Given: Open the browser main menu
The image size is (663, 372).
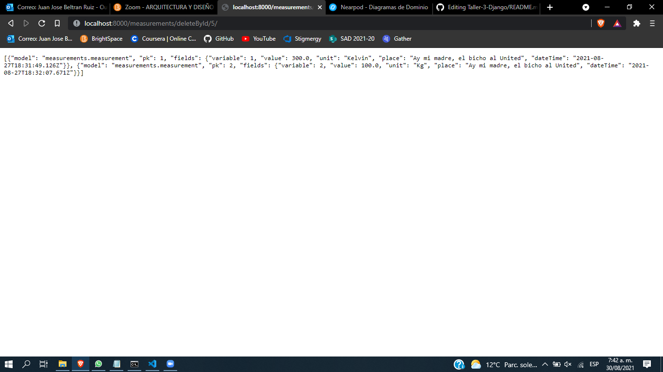Looking at the screenshot, I should (x=652, y=23).
